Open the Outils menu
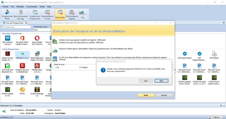The image size is (226, 119). [42, 6]
